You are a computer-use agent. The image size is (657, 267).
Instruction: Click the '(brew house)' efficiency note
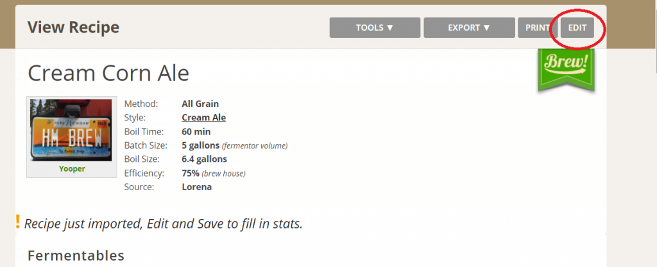coord(223,174)
